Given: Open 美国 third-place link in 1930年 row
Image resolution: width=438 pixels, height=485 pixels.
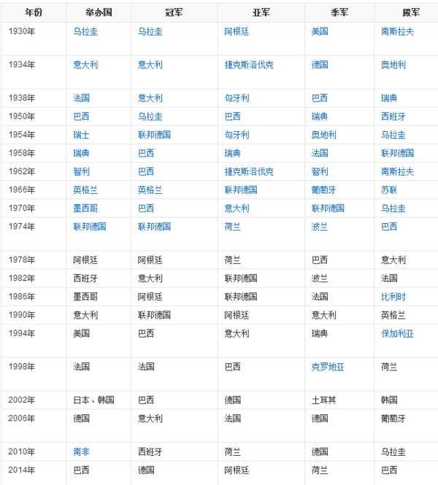Looking at the screenshot, I should tap(320, 31).
